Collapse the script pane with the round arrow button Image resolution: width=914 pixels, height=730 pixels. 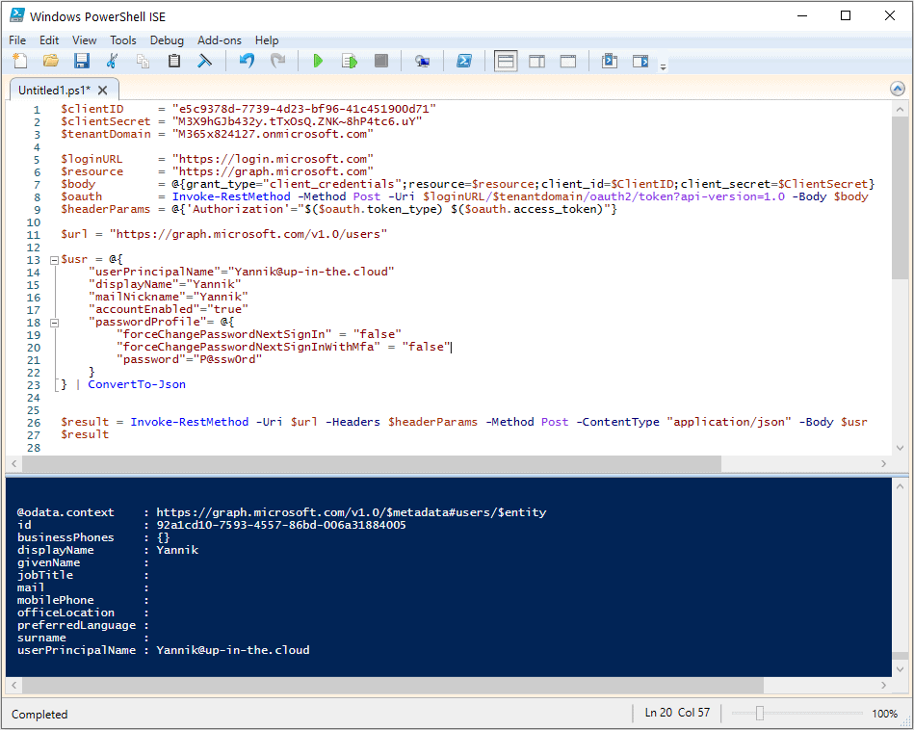coord(898,89)
